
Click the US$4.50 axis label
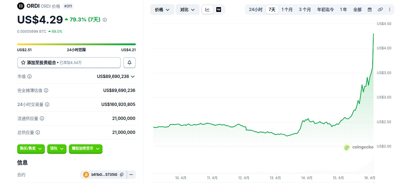[384, 24]
